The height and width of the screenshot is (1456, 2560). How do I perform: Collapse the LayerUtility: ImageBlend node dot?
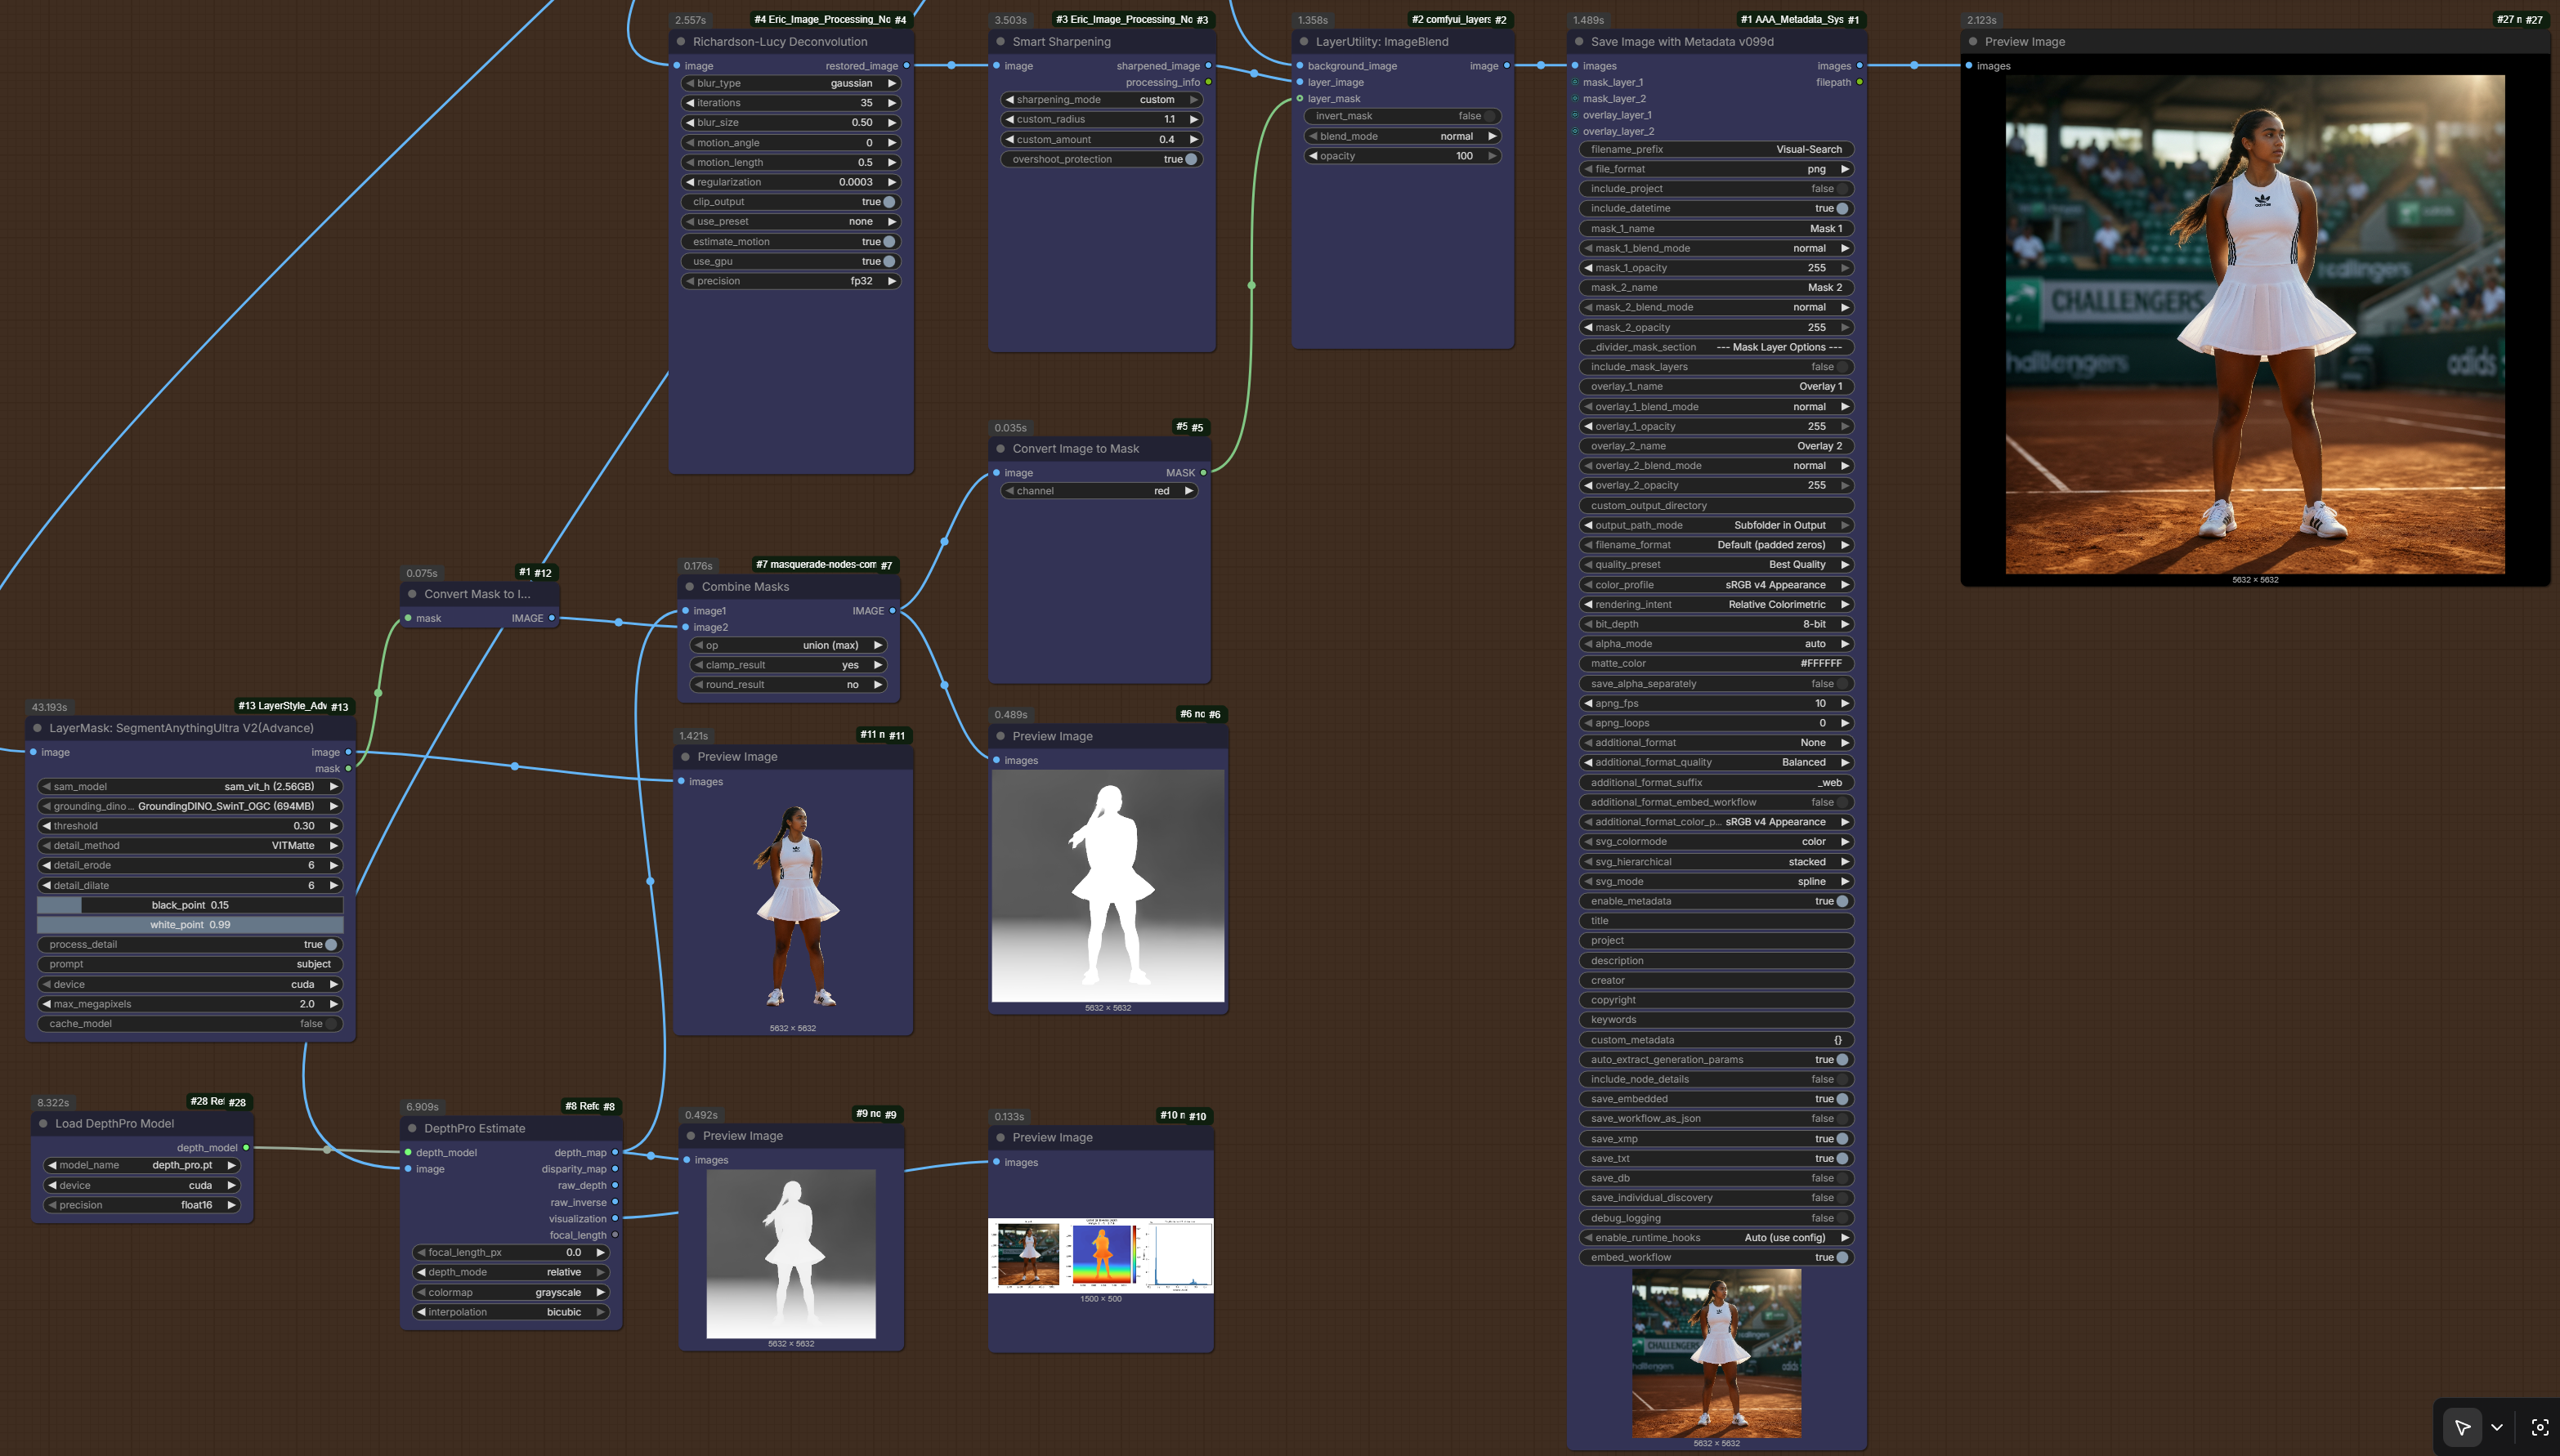tap(1304, 42)
